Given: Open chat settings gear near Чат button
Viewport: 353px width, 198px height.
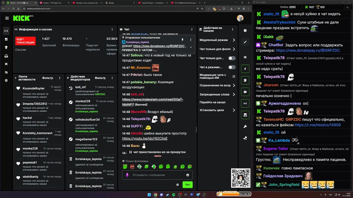Looking at the screenshot, I should point(178,185).
